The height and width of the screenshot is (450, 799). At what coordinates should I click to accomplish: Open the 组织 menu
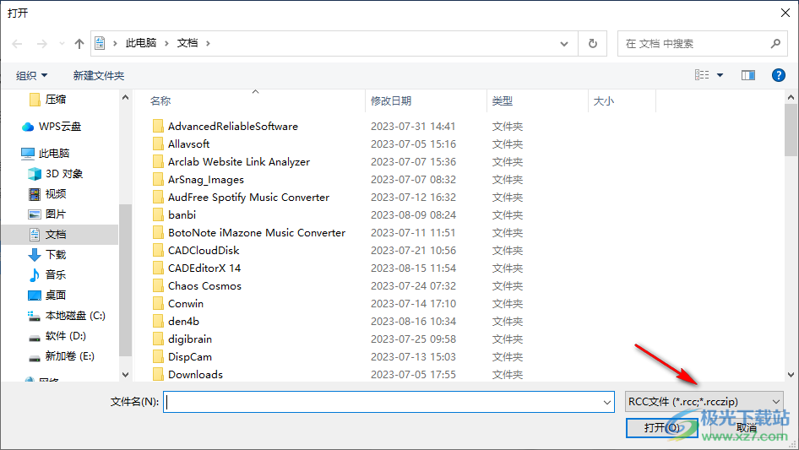coord(31,75)
